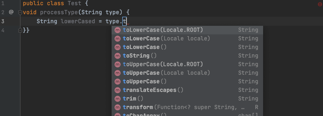Click line number 3 in the gutter
The width and height of the screenshot is (323, 116).
point(3,21)
